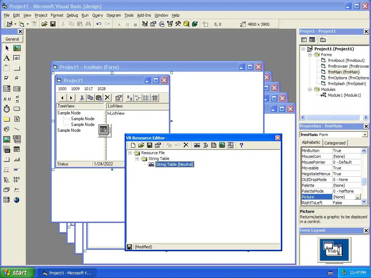Viewport: 371px width, 278px height.
Task: Click Find binoculars icon in toolbar
Action: (x=88, y=24)
